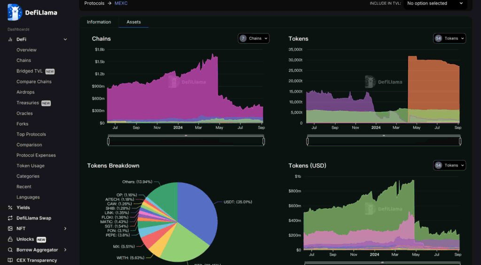Open Protocol Expenses page
The width and height of the screenshot is (481, 265).
[x=36, y=155]
